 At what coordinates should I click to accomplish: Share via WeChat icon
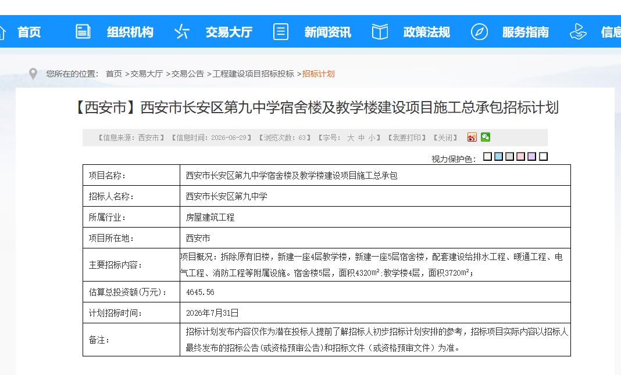click(x=486, y=137)
